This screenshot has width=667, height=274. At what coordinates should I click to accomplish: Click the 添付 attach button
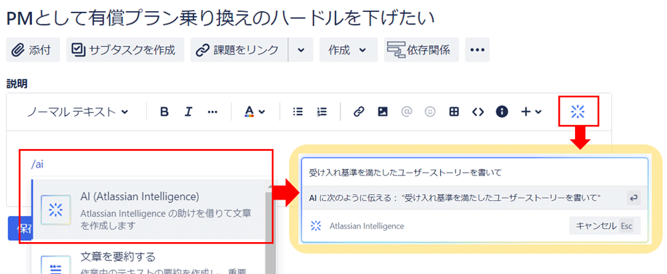click(x=33, y=50)
